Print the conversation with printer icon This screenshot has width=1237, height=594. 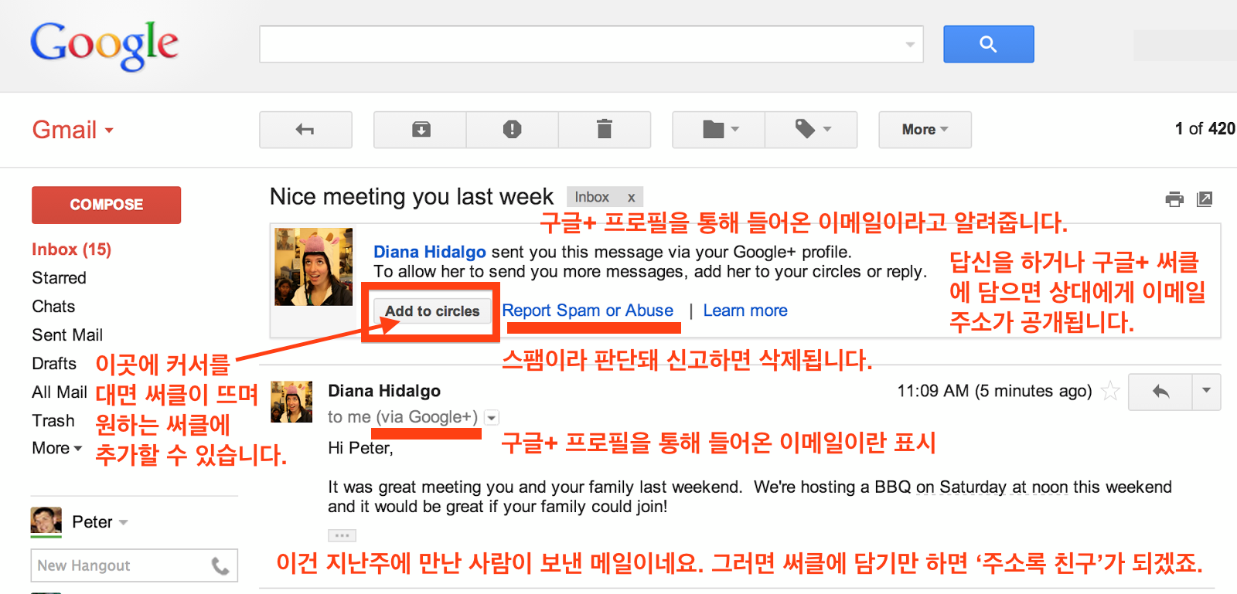click(x=1174, y=199)
